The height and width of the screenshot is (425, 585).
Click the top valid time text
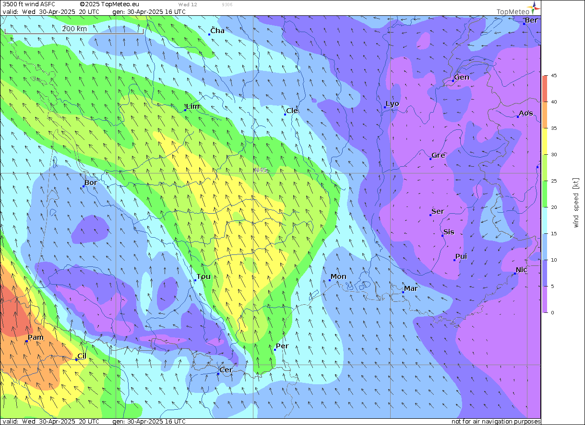[51, 11]
